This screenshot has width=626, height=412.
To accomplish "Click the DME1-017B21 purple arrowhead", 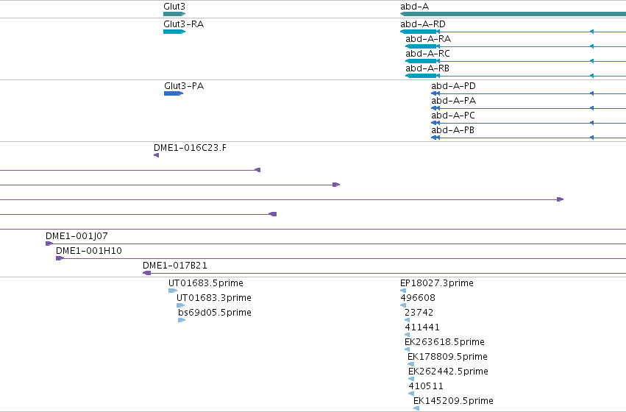I will pos(146,273).
